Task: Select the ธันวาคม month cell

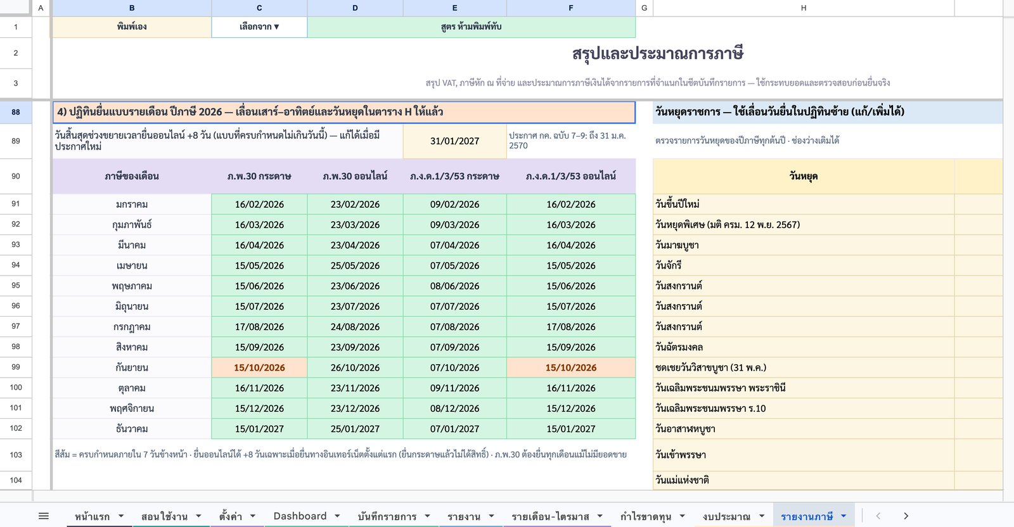Action: 132,429
